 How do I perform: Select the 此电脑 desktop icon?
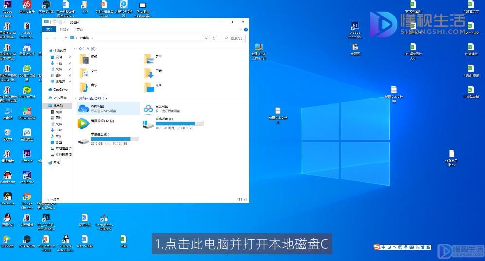pyautogui.click(x=7, y=114)
